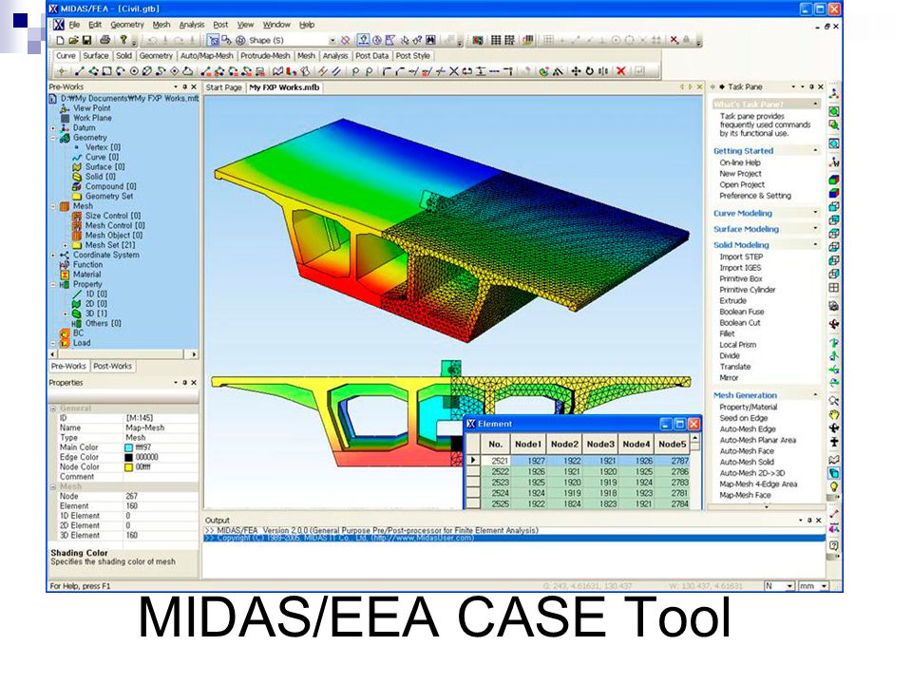Click Boolean Fuse in Task Pane
This screenshot has width=912, height=684.
(x=742, y=312)
